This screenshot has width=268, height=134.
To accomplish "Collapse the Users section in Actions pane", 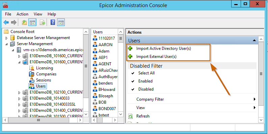I will click(x=254, y=40).
